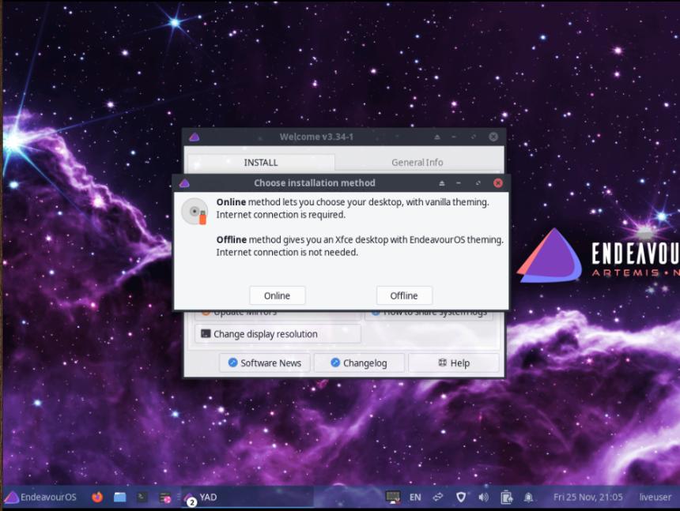Screen dimensions: 680x511
Task: Launch Firefox from the panel
Action: pos(97,497)
